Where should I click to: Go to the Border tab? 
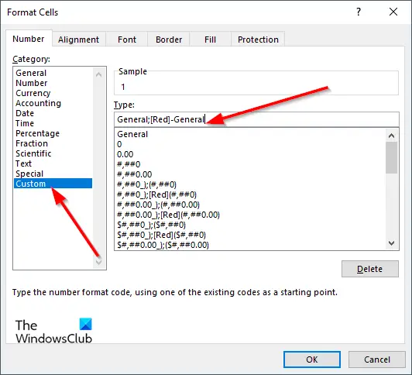(x=168, y=40)
